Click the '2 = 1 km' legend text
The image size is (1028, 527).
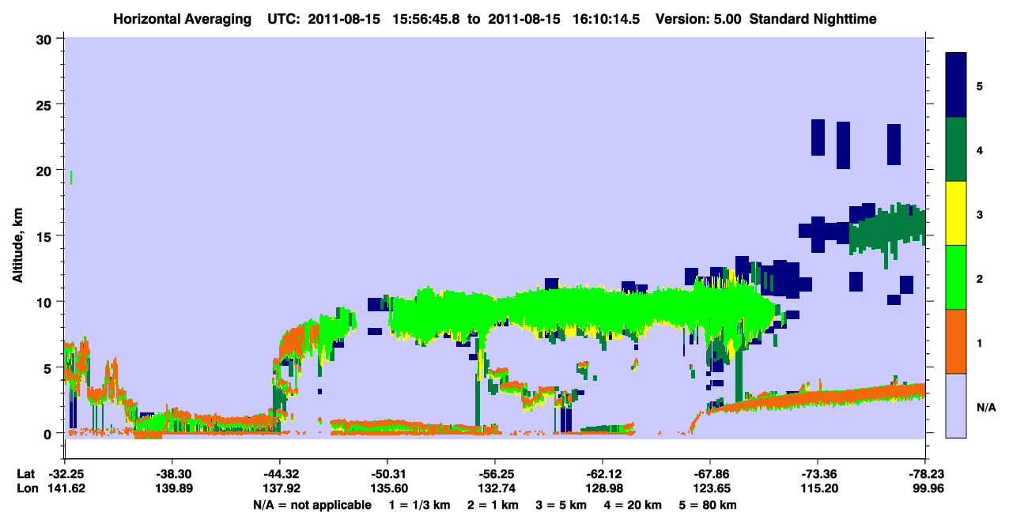click(x=495, y=505)
